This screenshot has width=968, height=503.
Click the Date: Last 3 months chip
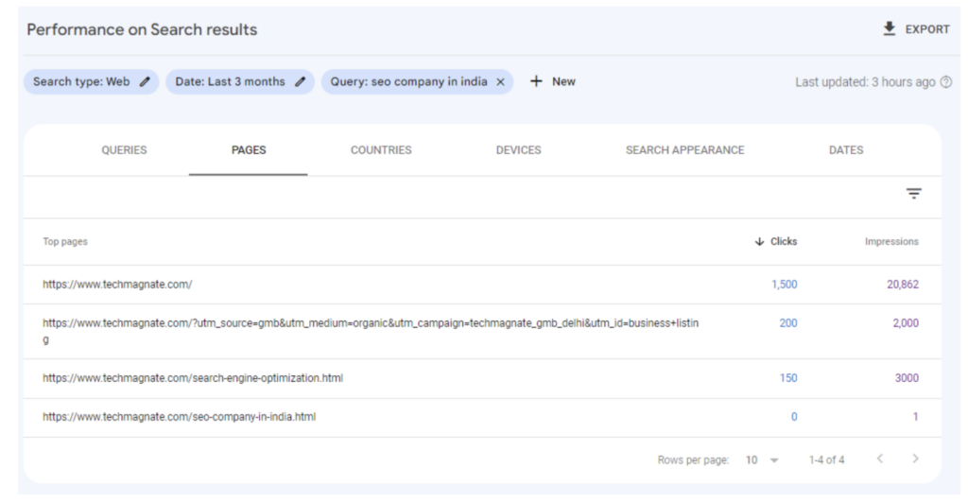pyautogui.click(x=240, y=81)
